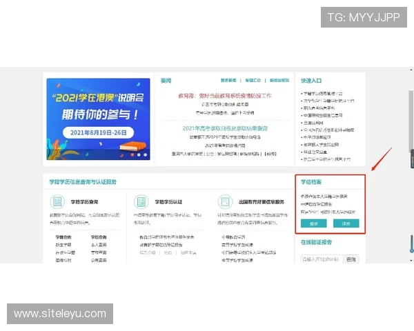Open 更多新闻 link in 要闻 header
The width and height of the screenshot is (414, 331).
click(x=228, y=80)
